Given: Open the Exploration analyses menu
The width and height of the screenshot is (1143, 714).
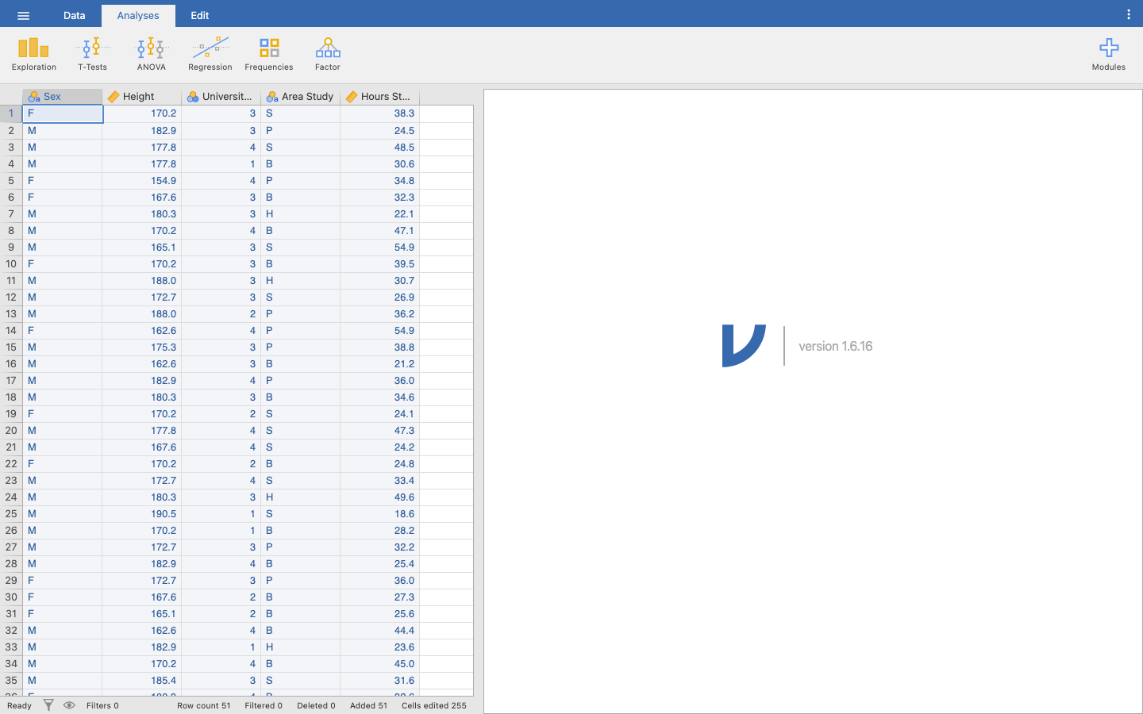Looking at the screenshot, I should 34,54.
